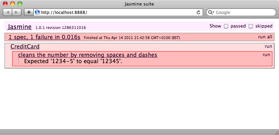Screen dimensions: 279x135
Task: Run the CreditCard suite
Action: 268,46
